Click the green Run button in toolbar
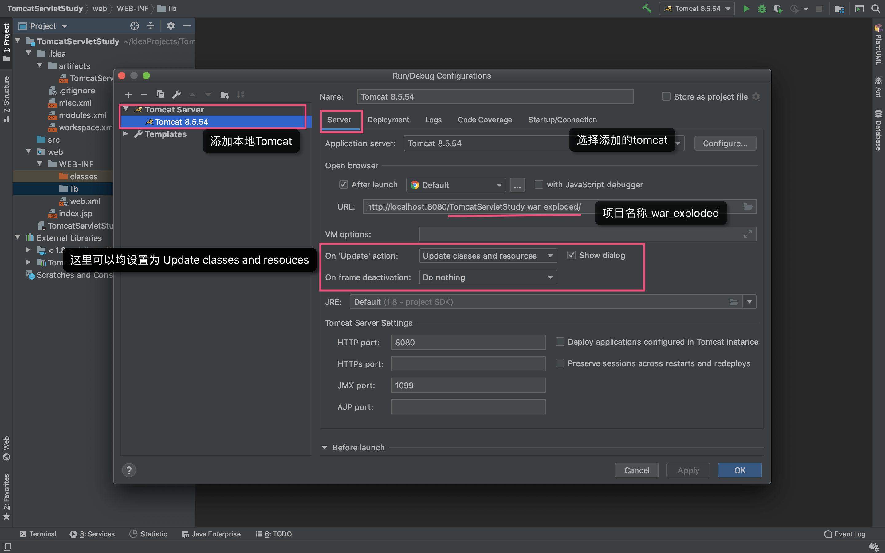 746,8
